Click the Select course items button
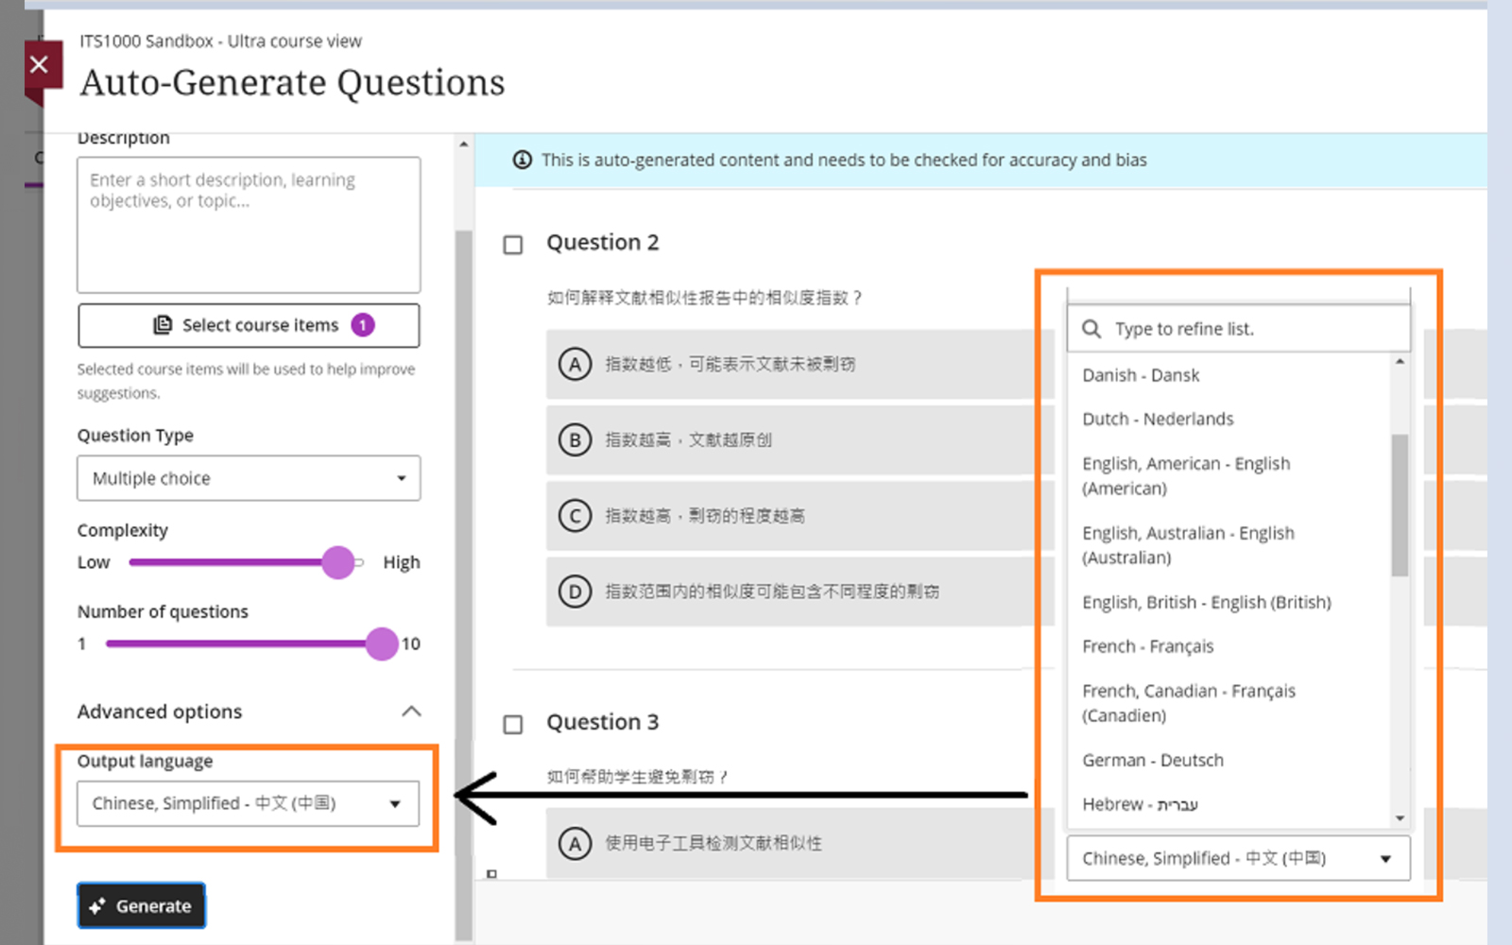This screenshot has height=945, width=1512. (x=249, y=325)
